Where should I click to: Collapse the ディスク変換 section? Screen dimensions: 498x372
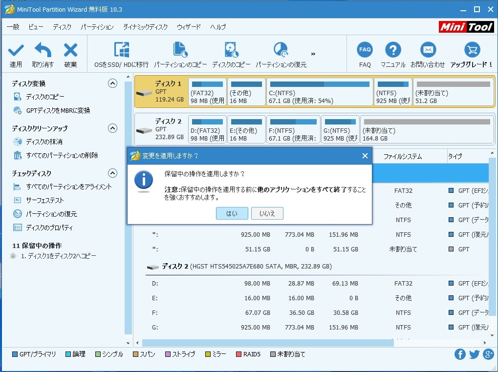point(112,83)
